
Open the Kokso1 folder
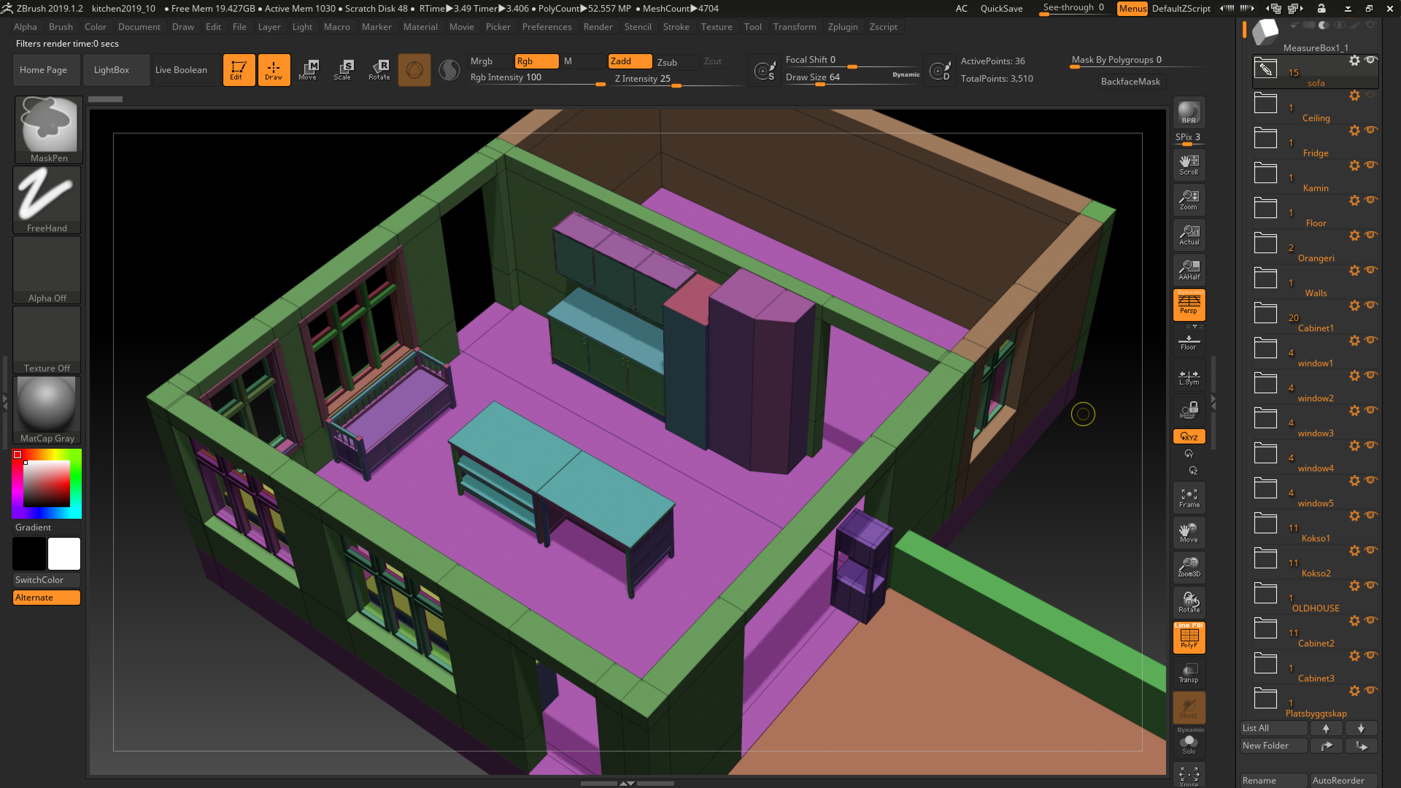point(1265,523)
